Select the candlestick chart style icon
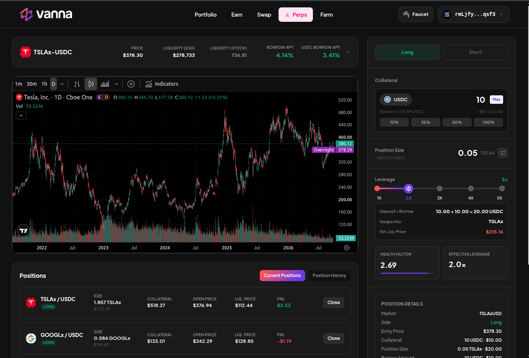529x358 pixels. point(91,84)
